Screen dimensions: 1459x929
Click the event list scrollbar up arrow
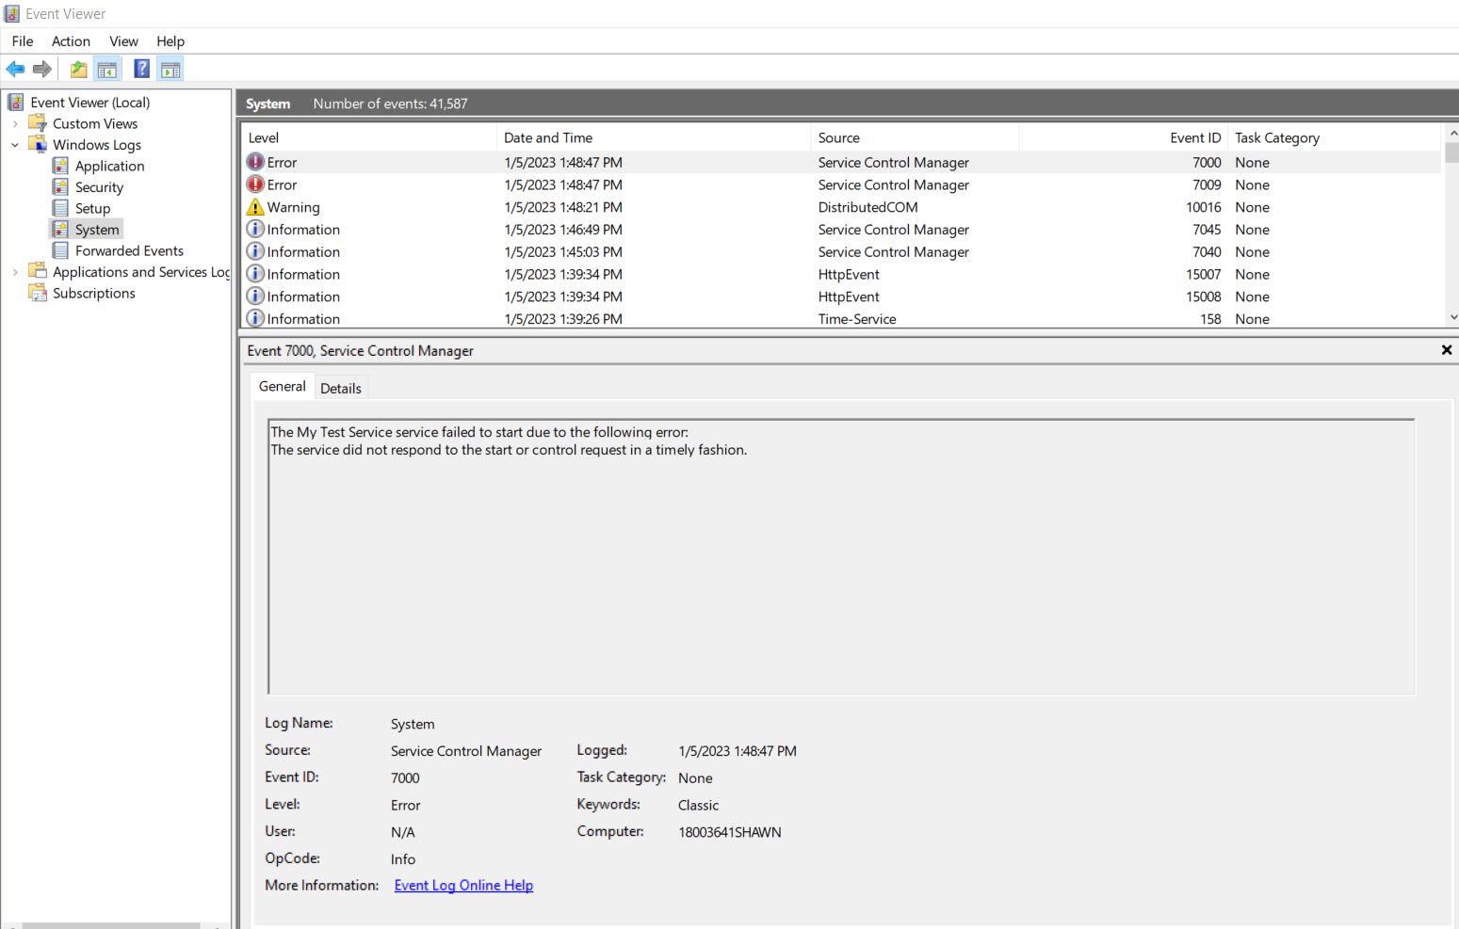pyautogui.click(x=1451, y=133)
